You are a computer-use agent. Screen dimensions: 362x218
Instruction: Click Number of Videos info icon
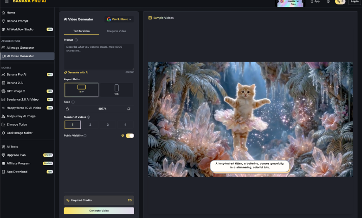[x=89, y=117]
